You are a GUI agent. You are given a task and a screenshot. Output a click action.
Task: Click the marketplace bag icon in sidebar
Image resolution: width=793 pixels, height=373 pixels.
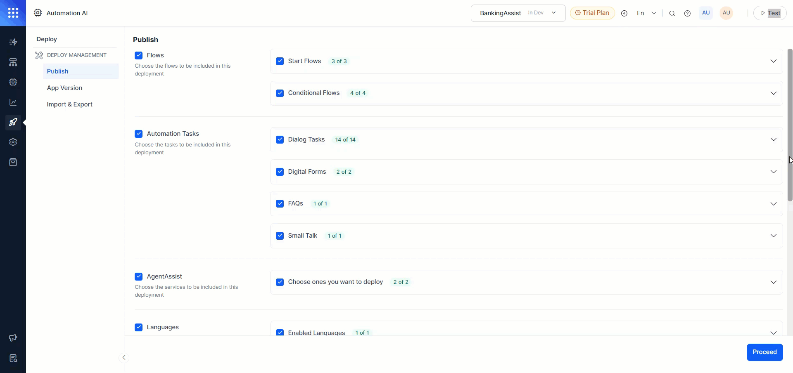tap(13, 162)
